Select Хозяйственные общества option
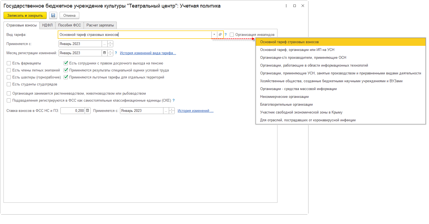The image size is (429, 224). 341,81
